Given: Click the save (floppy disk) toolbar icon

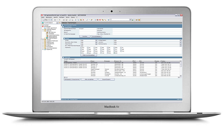Looking at the screenshot, I should click(66, 20).
